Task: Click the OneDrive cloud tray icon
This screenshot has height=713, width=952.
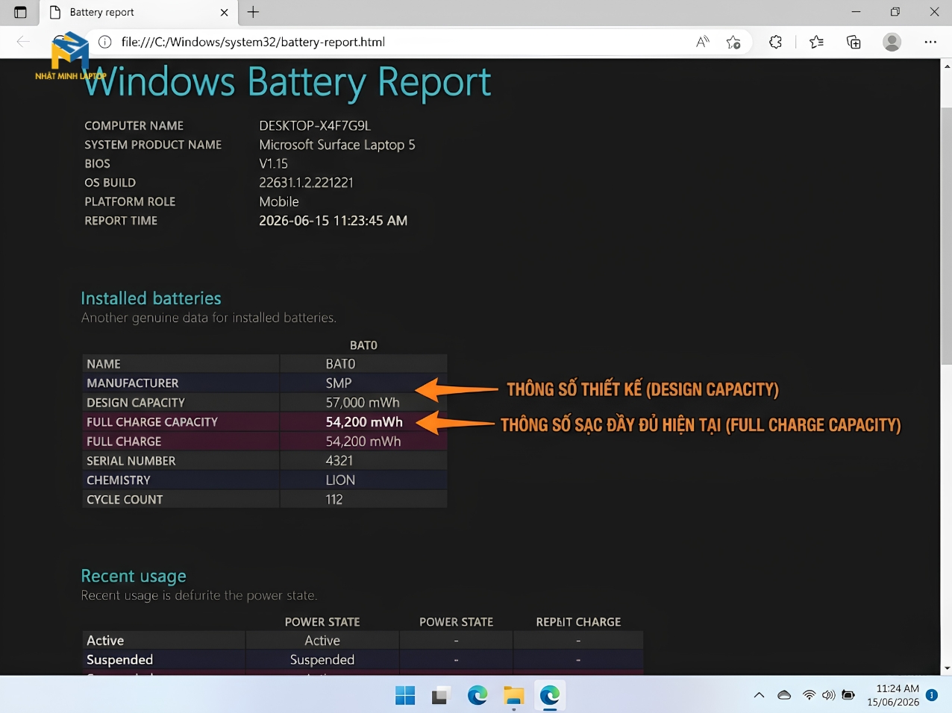Action: pos(784,695)
